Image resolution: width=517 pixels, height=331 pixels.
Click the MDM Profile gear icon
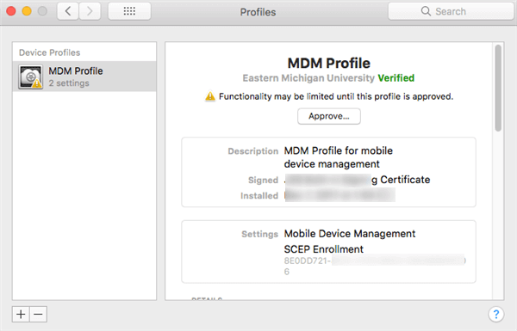(x=31, y=77)
